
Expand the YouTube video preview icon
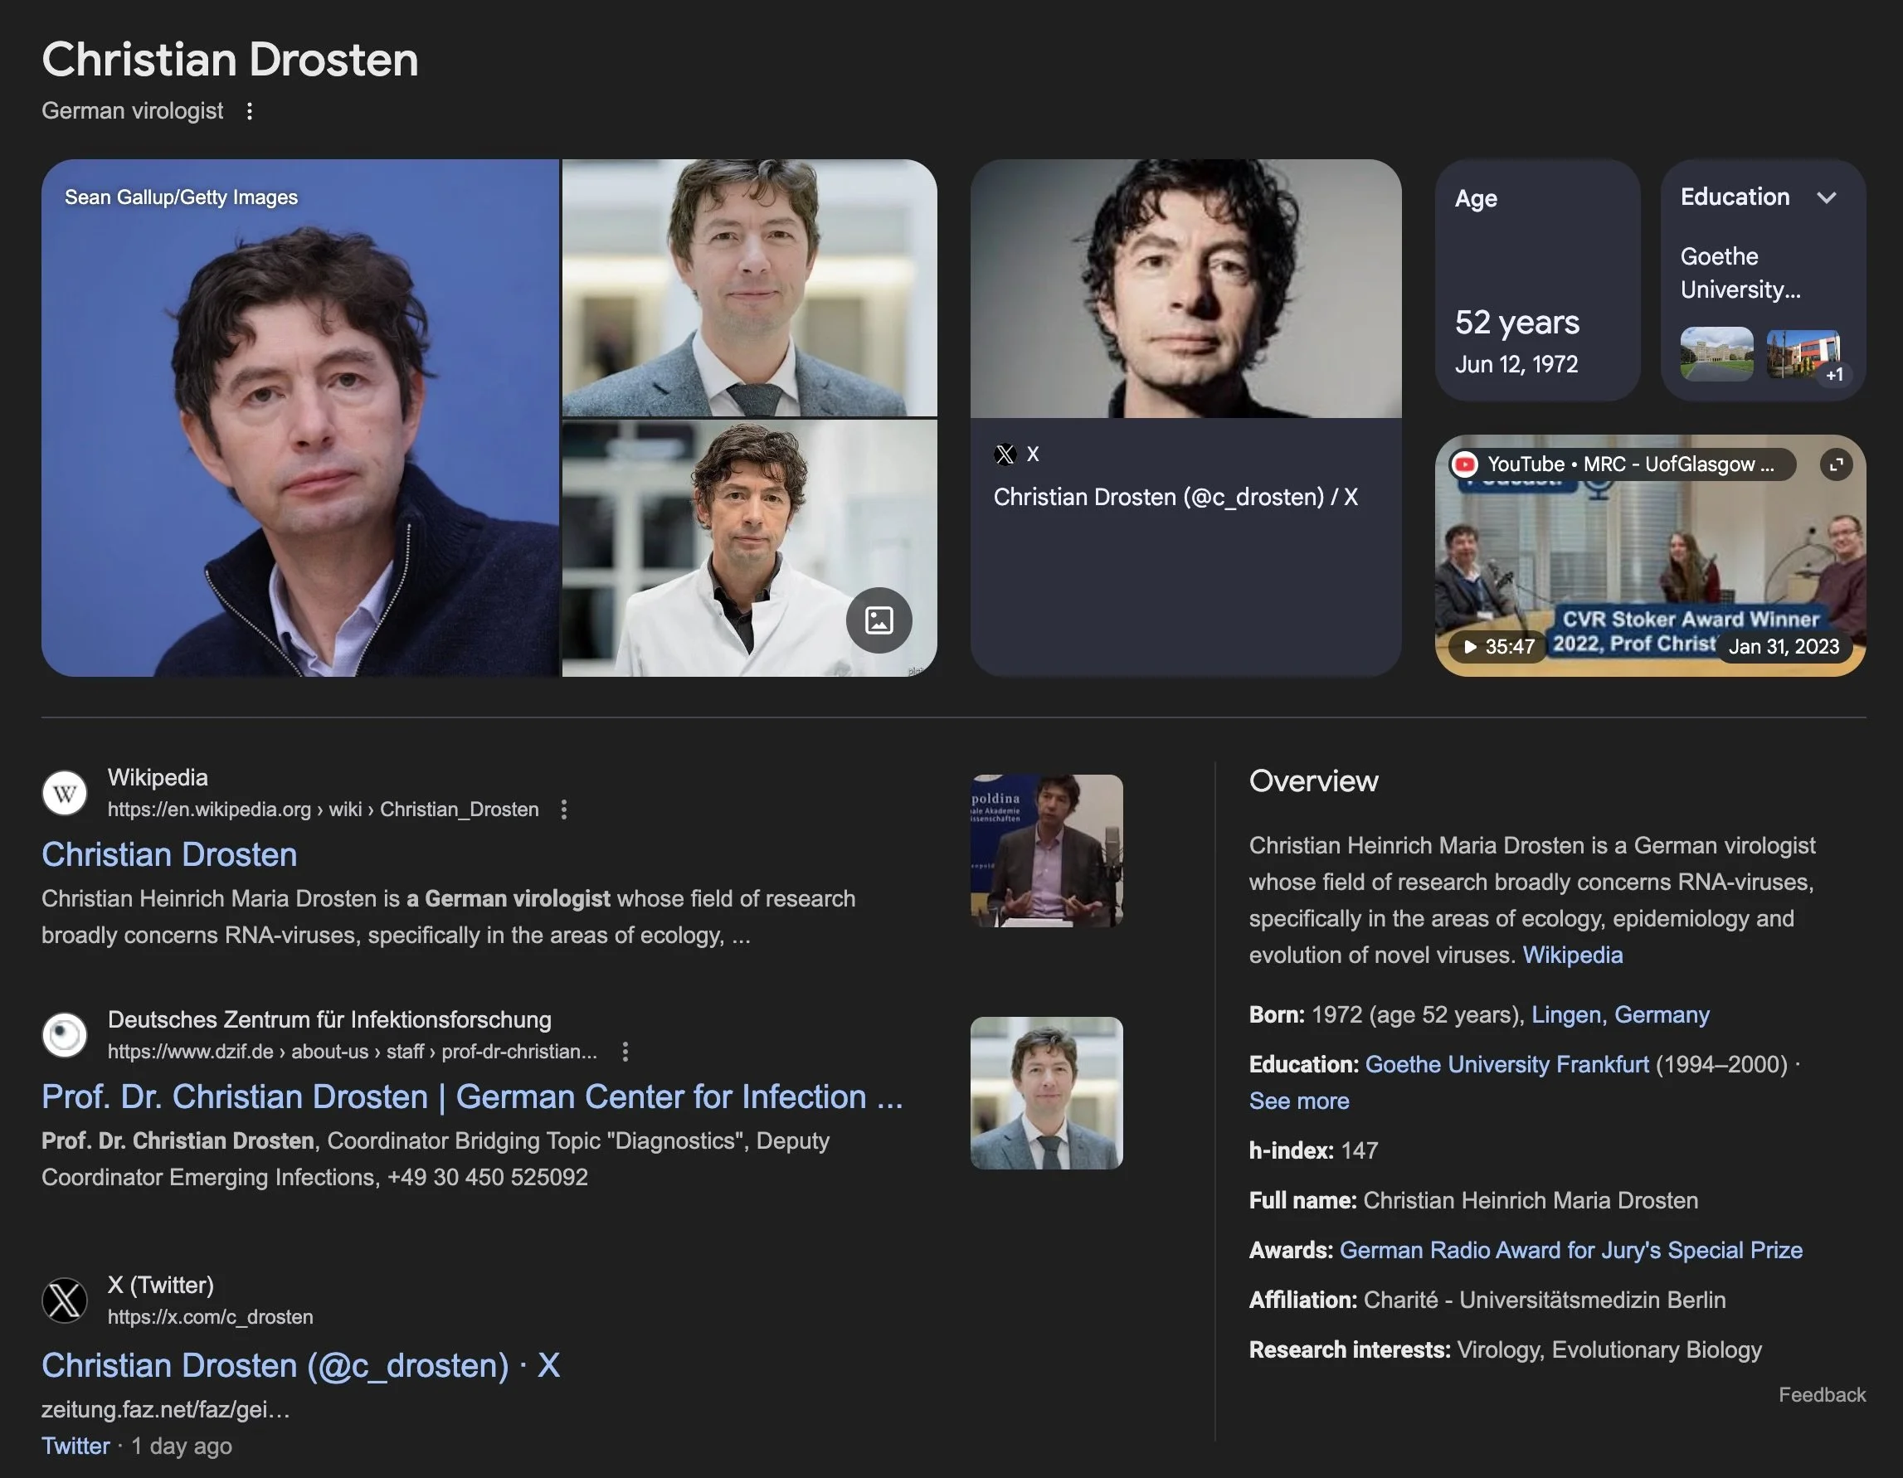pyautogui.click(x=1835, y=465)
